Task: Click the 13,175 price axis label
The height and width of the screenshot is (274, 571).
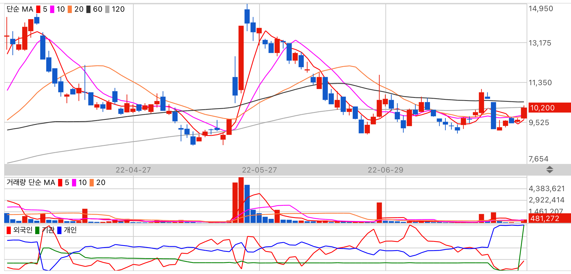Action: click(x=540, y=43)
